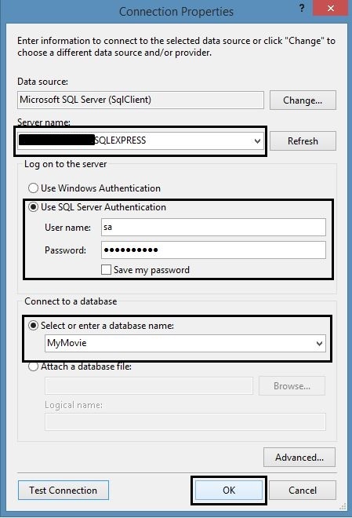Close the Connection Properties dialog
Viewport: 352px width, 518px height.
pos(330,9)
